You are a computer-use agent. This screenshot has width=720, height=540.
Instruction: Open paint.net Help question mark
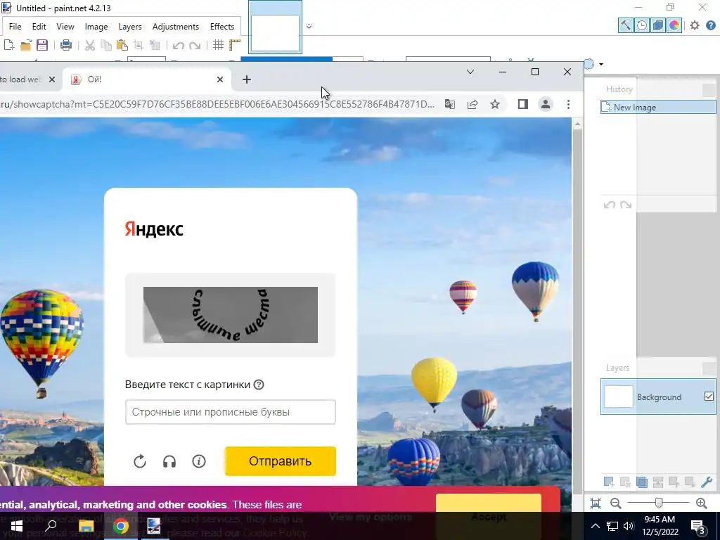point(711,25)
